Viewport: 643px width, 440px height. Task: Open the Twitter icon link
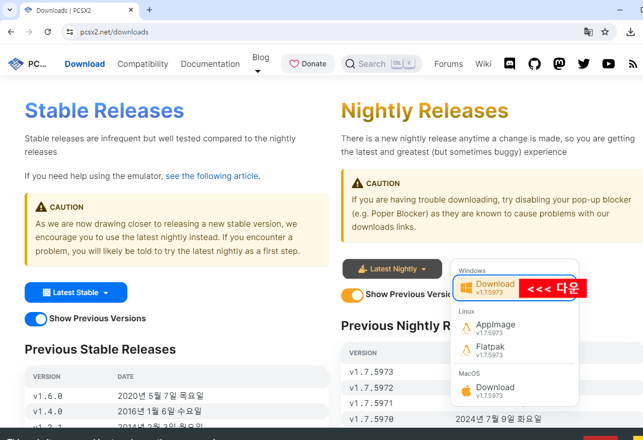click(x=584, y=64)
